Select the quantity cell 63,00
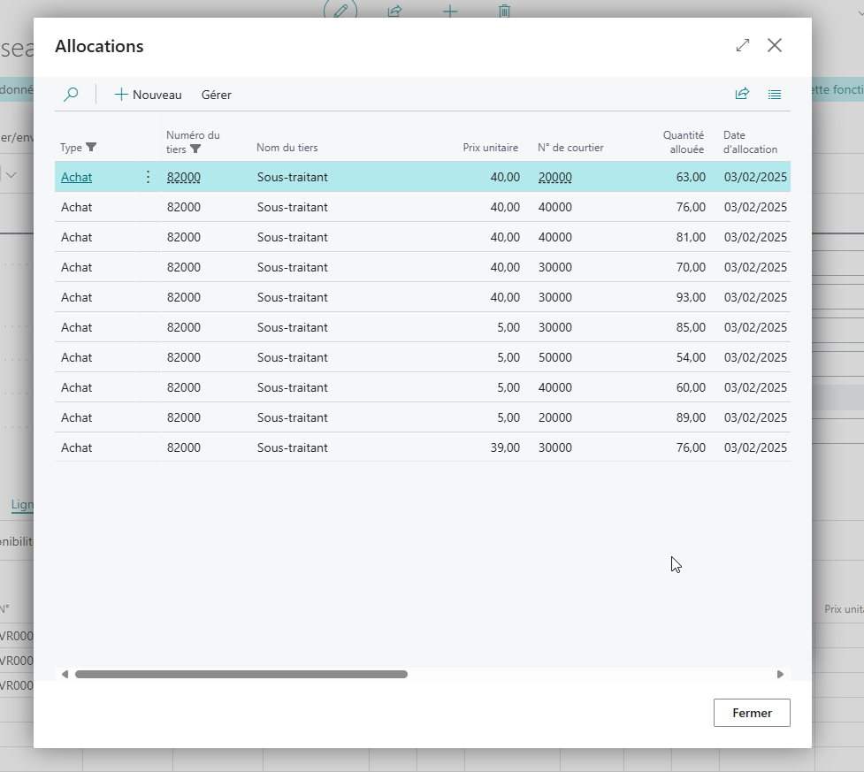The width and height of the screenshot is (864, 772). pos(691,177)
